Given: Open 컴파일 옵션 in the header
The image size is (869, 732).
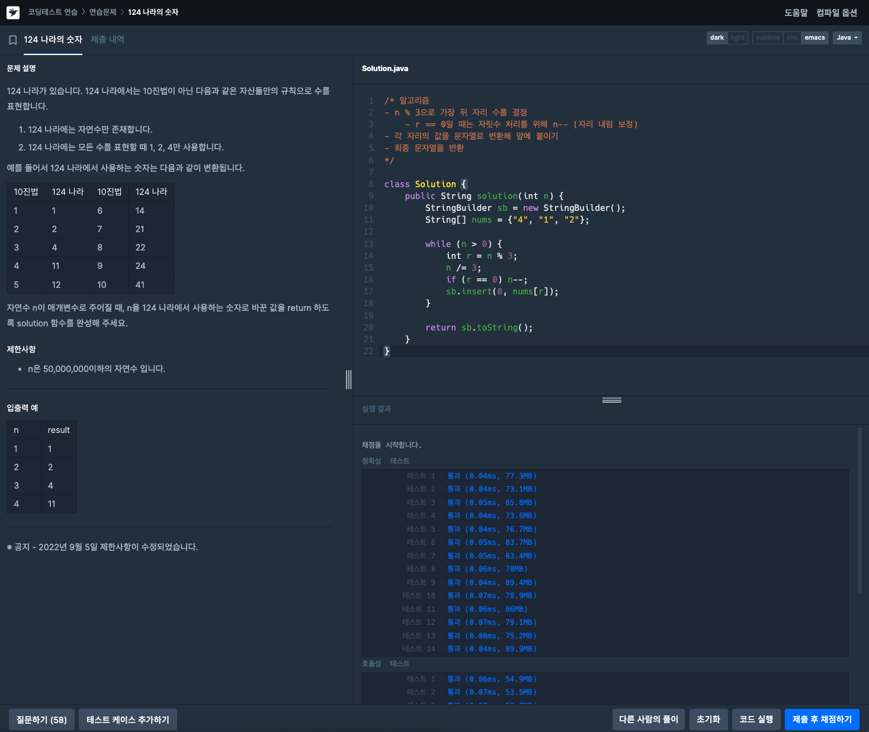Looking at the screenshot, I should [836, 12].
